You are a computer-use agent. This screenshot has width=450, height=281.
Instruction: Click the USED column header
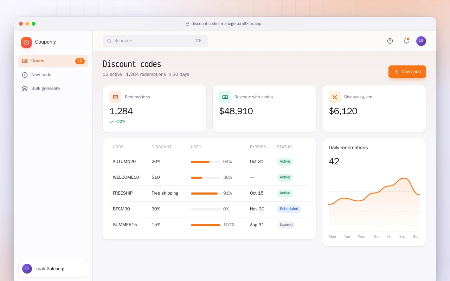click(196, 147)
